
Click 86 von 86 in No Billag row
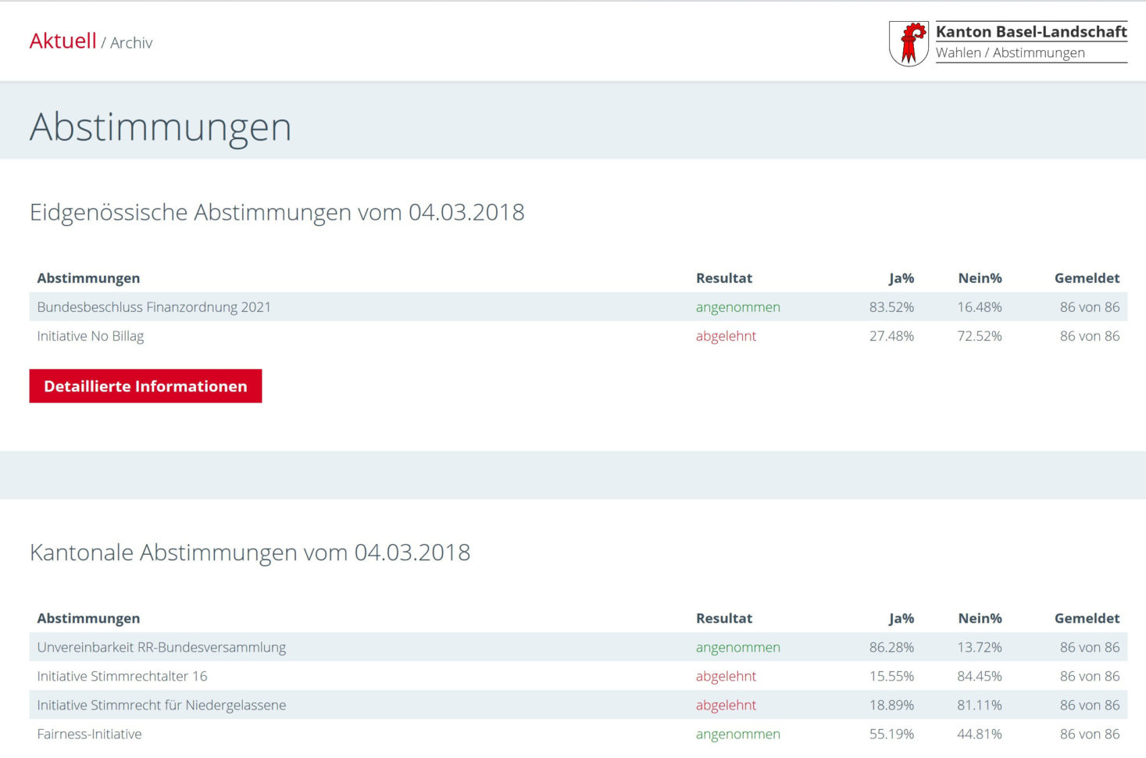click(x=1090, y=336)
